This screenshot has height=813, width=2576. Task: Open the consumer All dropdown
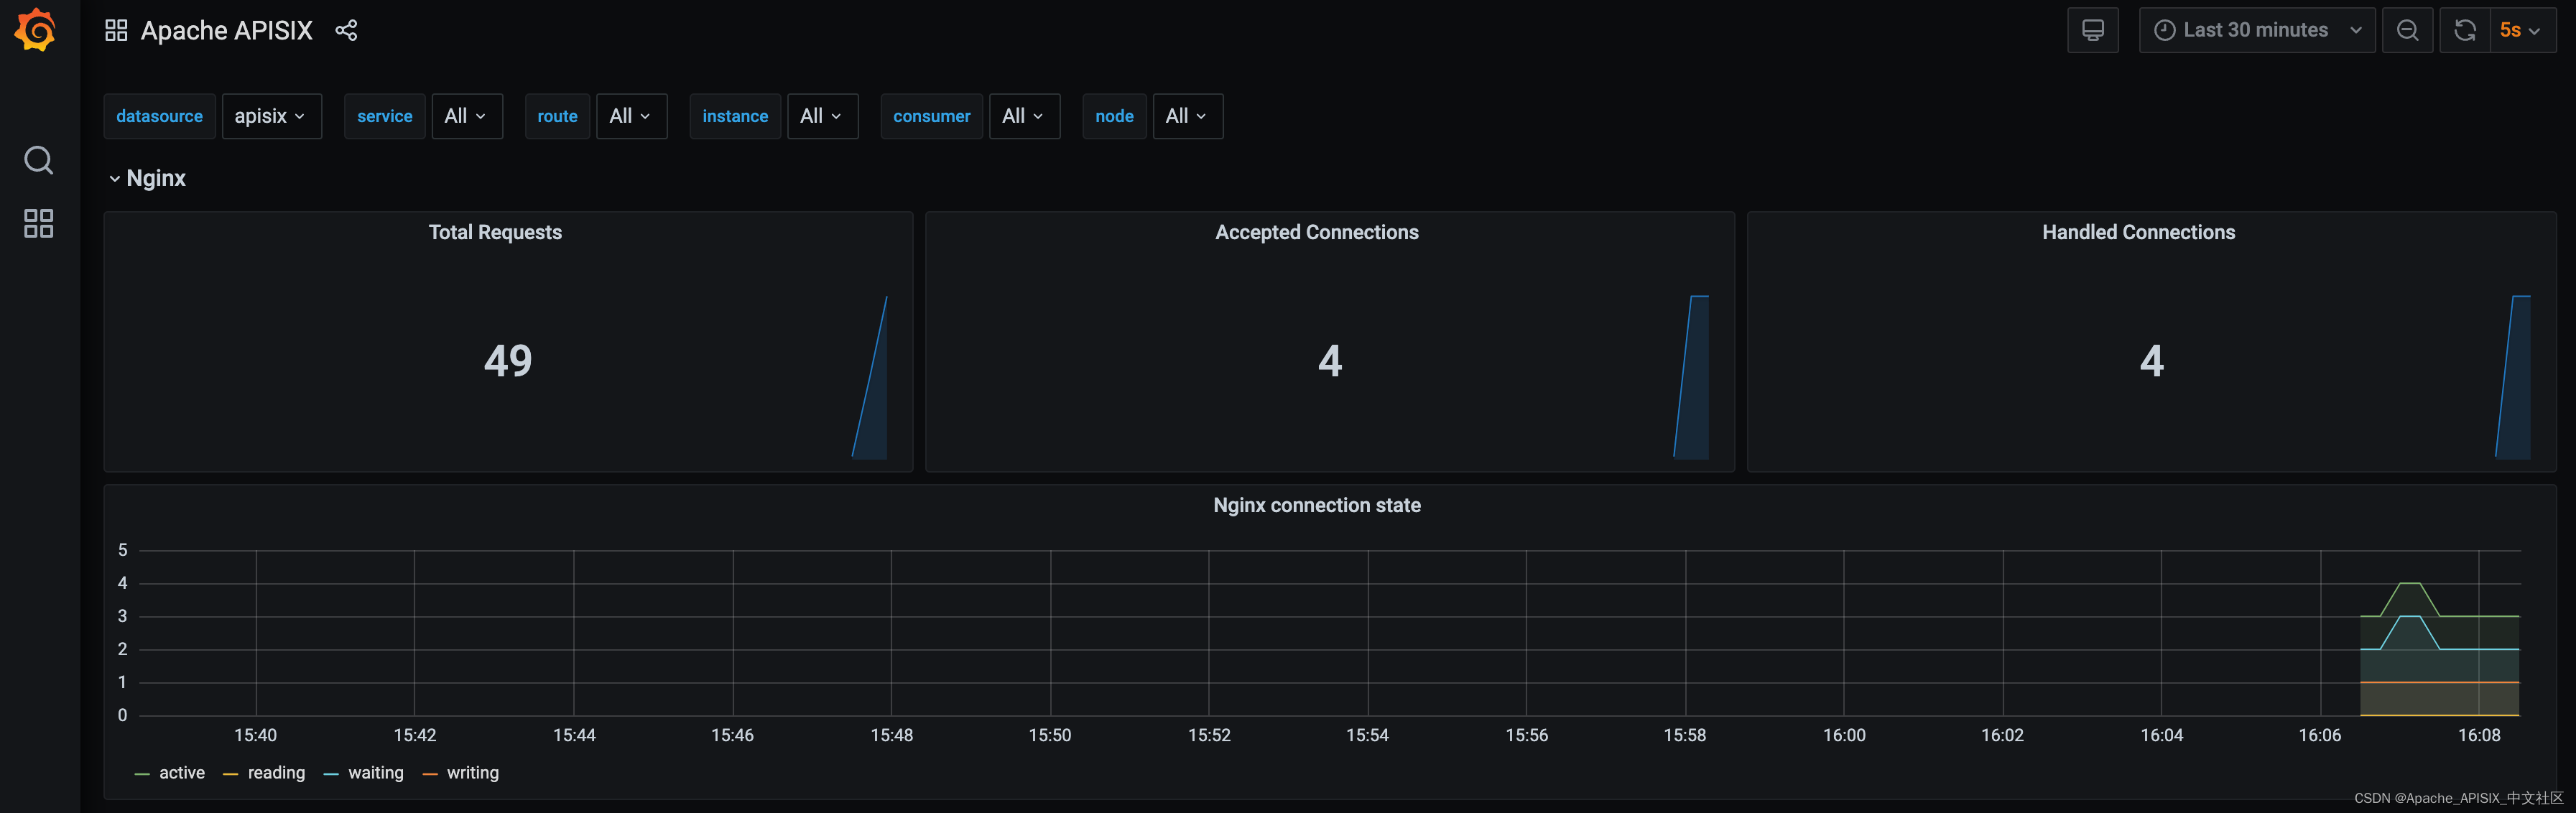(1024, 116)
